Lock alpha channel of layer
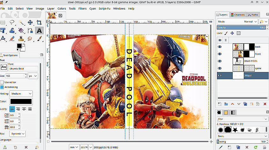 (238, 33)
